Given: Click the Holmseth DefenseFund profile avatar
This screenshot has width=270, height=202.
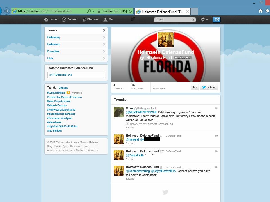Looking at the screenshot, I should (x=166, y=40).
